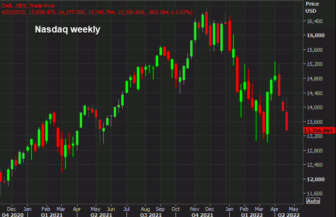
Task: Click the Feb label above Q1 2021
Action: pyautogui.click(x=46, y=209)
